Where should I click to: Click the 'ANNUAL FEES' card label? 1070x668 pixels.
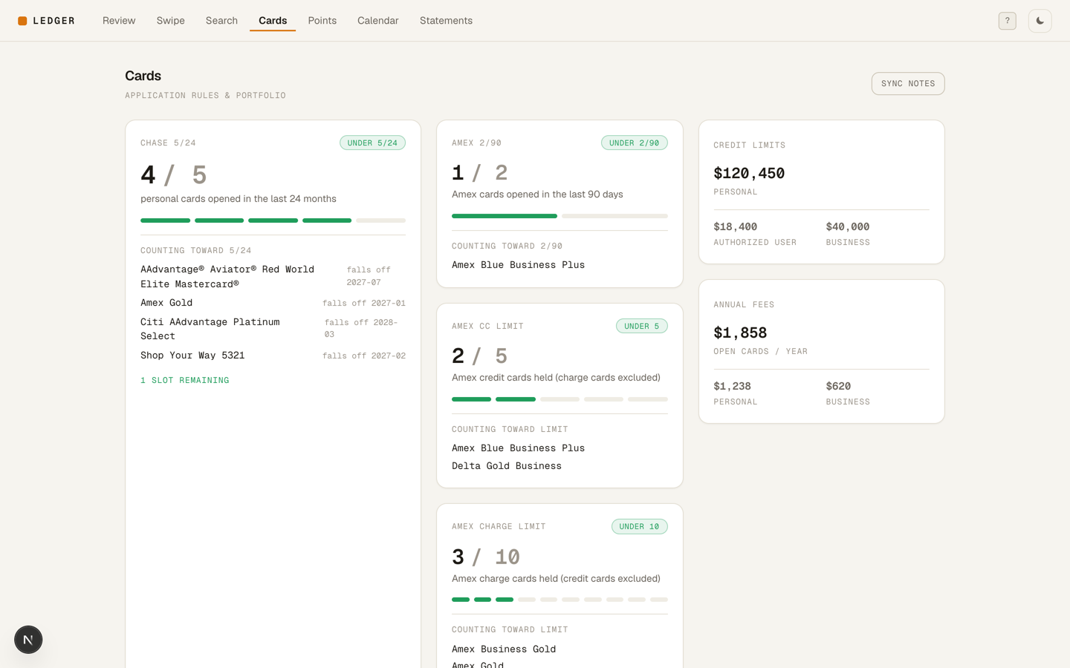(744, 305)
